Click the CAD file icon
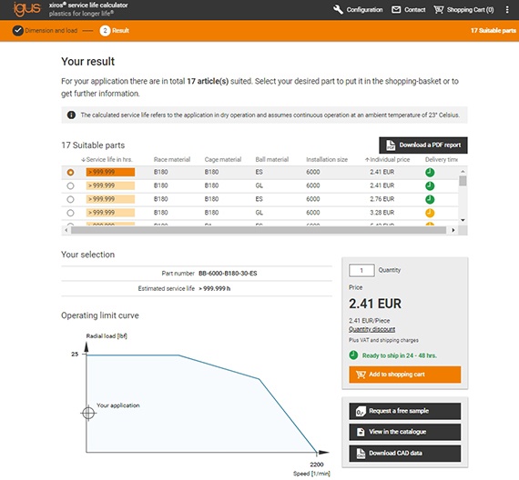Image resolution: width=519 pixels, height=480 pixels. pos(361,454)
